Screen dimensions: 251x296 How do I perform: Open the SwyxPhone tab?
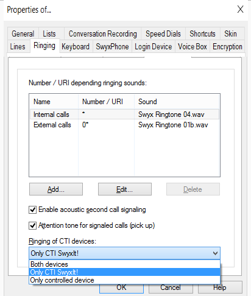[x=112, y=46]
